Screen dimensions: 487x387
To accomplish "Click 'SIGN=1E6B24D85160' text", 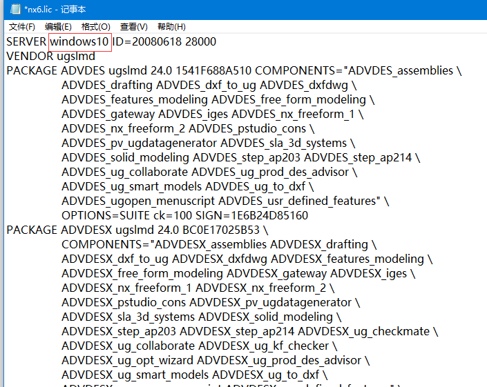I will pyautogui.click(x=252, y=215).
